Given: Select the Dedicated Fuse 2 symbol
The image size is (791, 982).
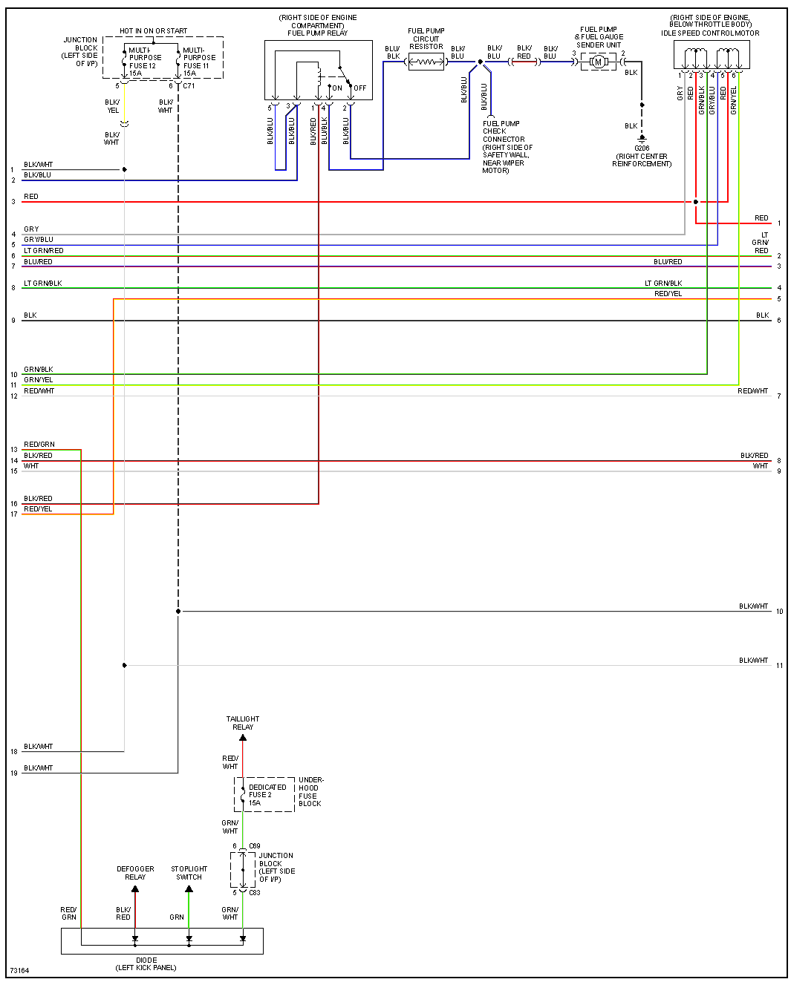Looking at the screenshot, I should pos(243,795).
